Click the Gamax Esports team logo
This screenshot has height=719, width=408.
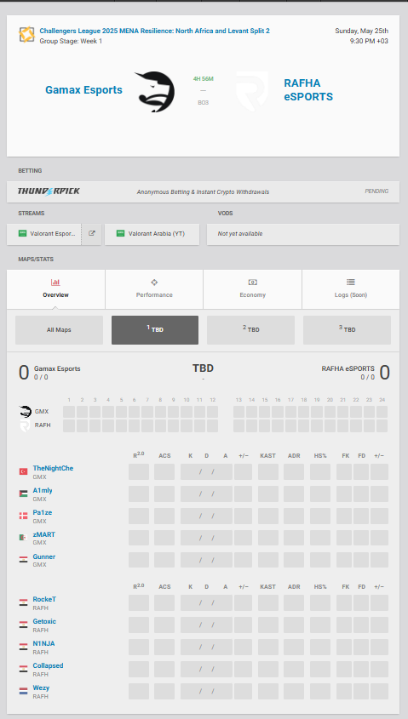click(154, 92)
